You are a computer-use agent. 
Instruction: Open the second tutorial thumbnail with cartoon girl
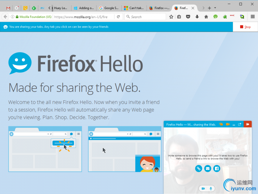[125, 149]
